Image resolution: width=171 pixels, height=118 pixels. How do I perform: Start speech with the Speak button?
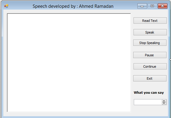point(150,32)
